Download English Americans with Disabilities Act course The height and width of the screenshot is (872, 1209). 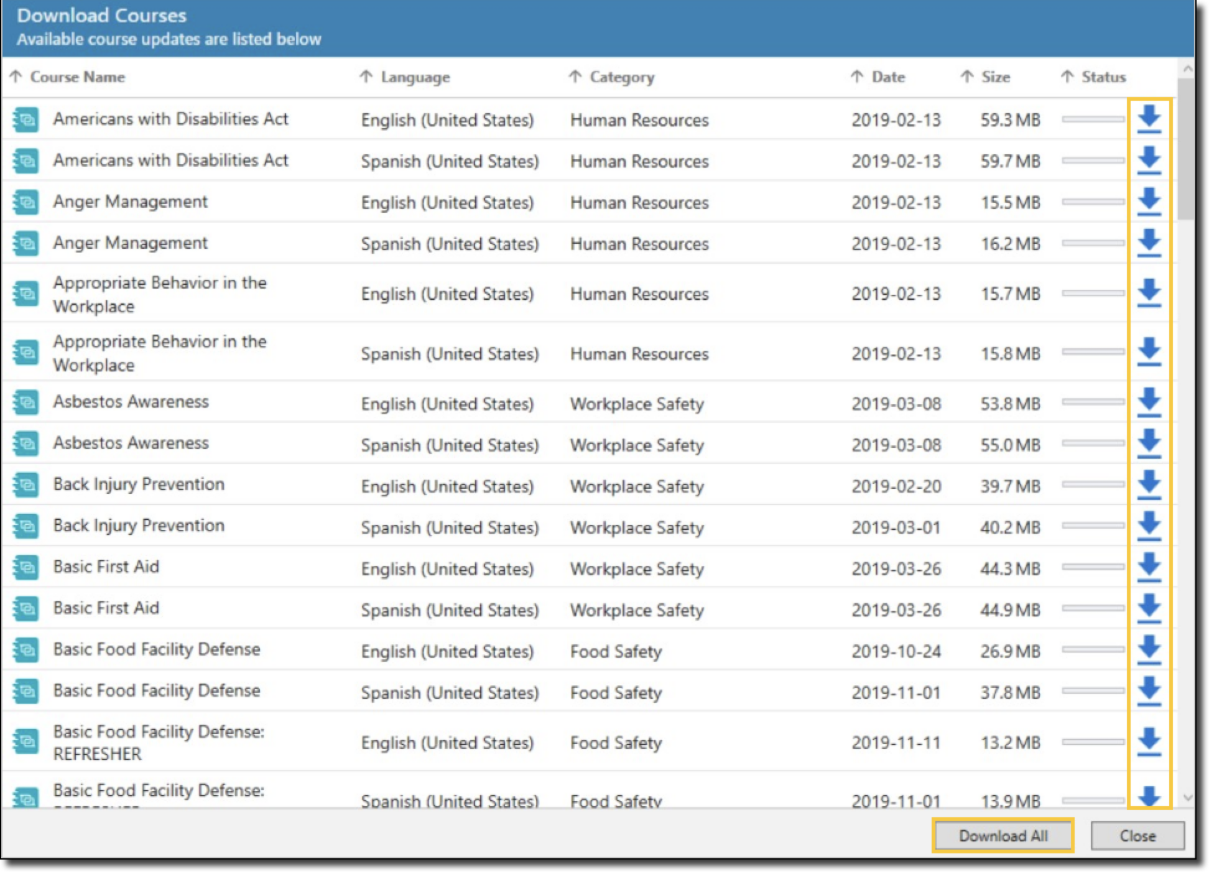point(1149,119)
